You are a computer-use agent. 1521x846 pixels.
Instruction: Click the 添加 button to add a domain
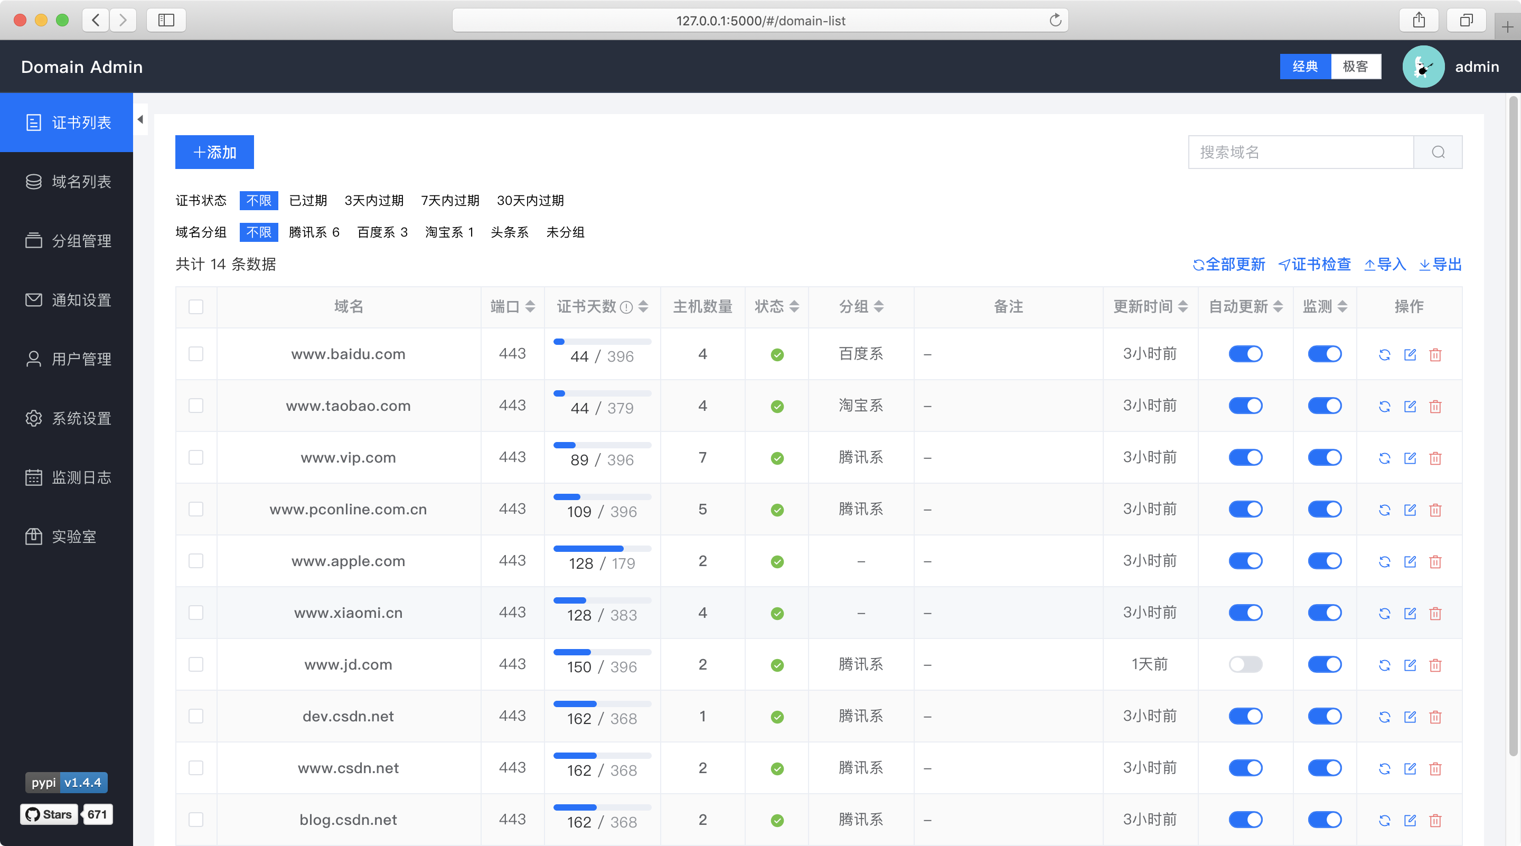(x=213, y=151)
